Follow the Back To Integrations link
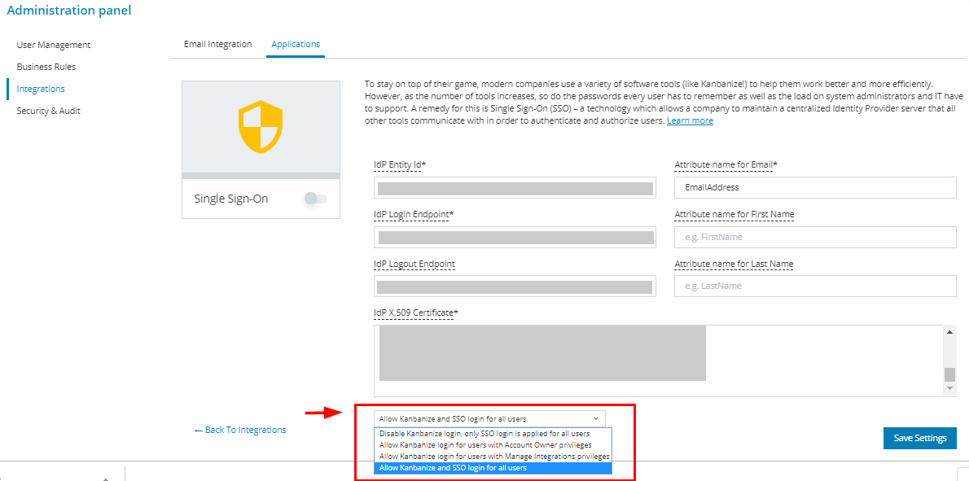 [239, 430]
